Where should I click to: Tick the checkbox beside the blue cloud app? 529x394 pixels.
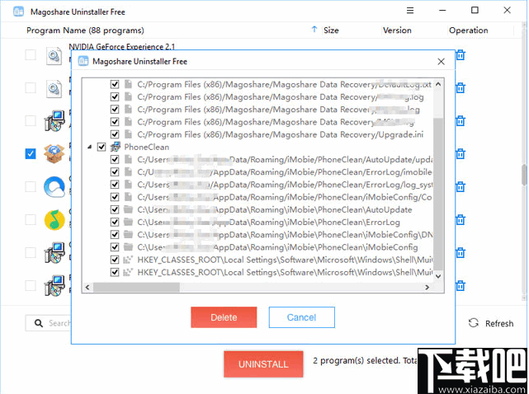[31, 186]
